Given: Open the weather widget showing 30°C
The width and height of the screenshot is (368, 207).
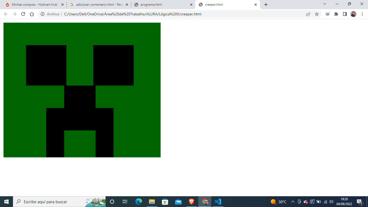Looking at the screenshot, I should point(279,202).
